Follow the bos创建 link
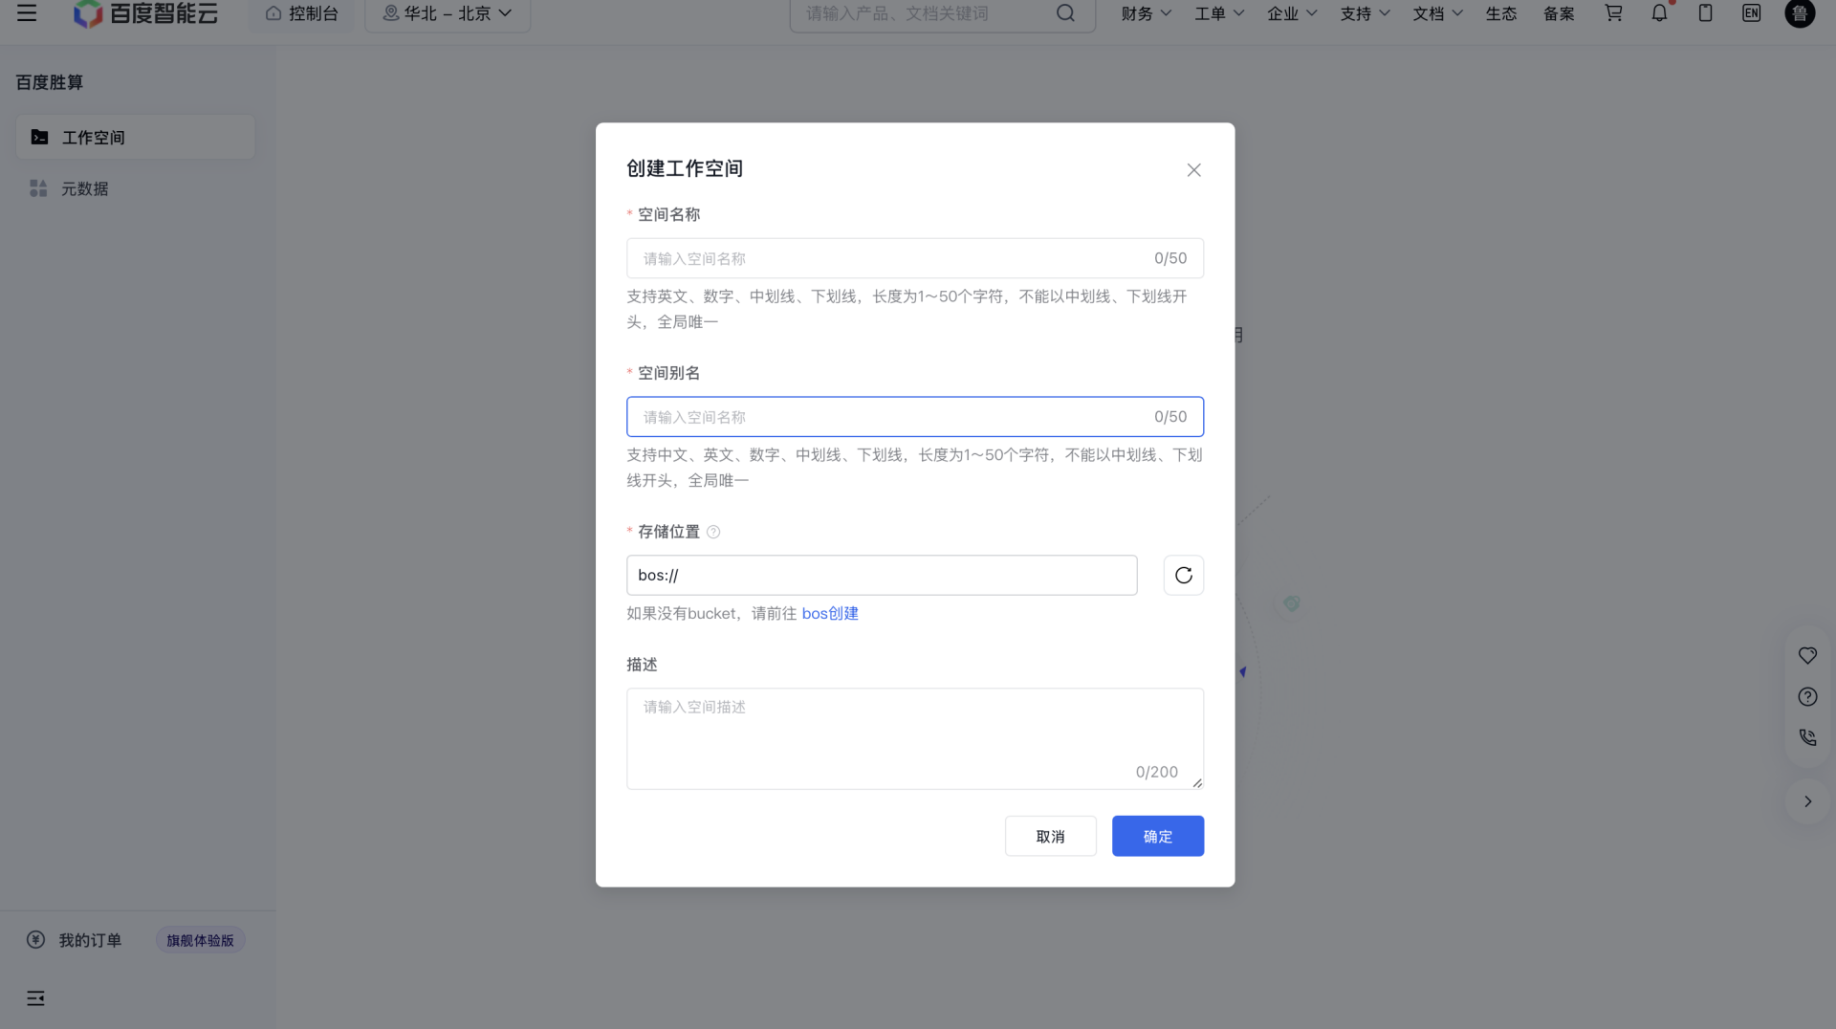Screen dimensions: 1836x1029 tap(830, 613)
